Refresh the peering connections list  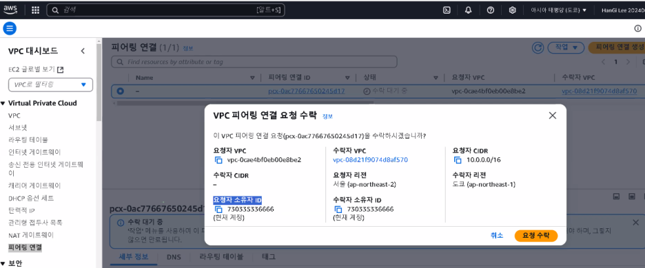coord(537,47)
